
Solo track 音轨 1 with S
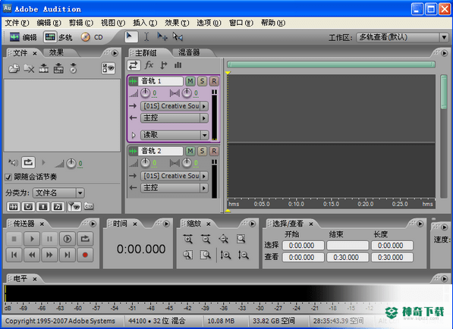click(x=203, y=81)
